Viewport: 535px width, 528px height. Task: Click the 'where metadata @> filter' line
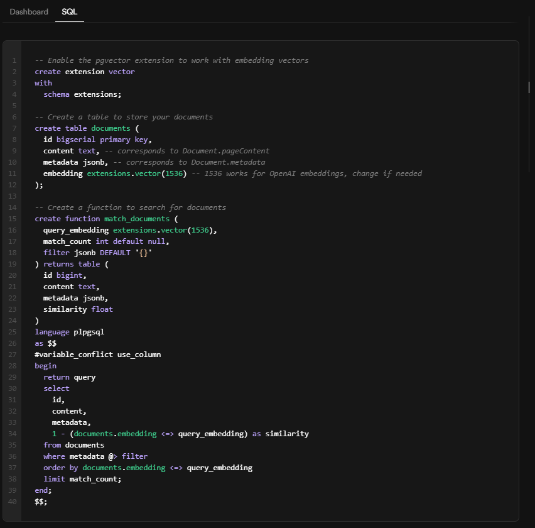[95, 456]
